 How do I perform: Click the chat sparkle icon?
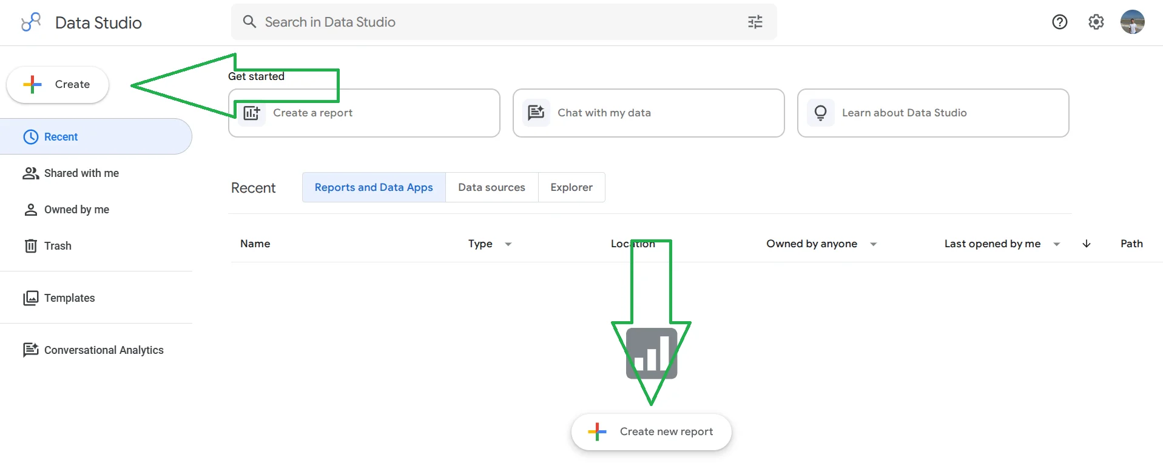536,113
